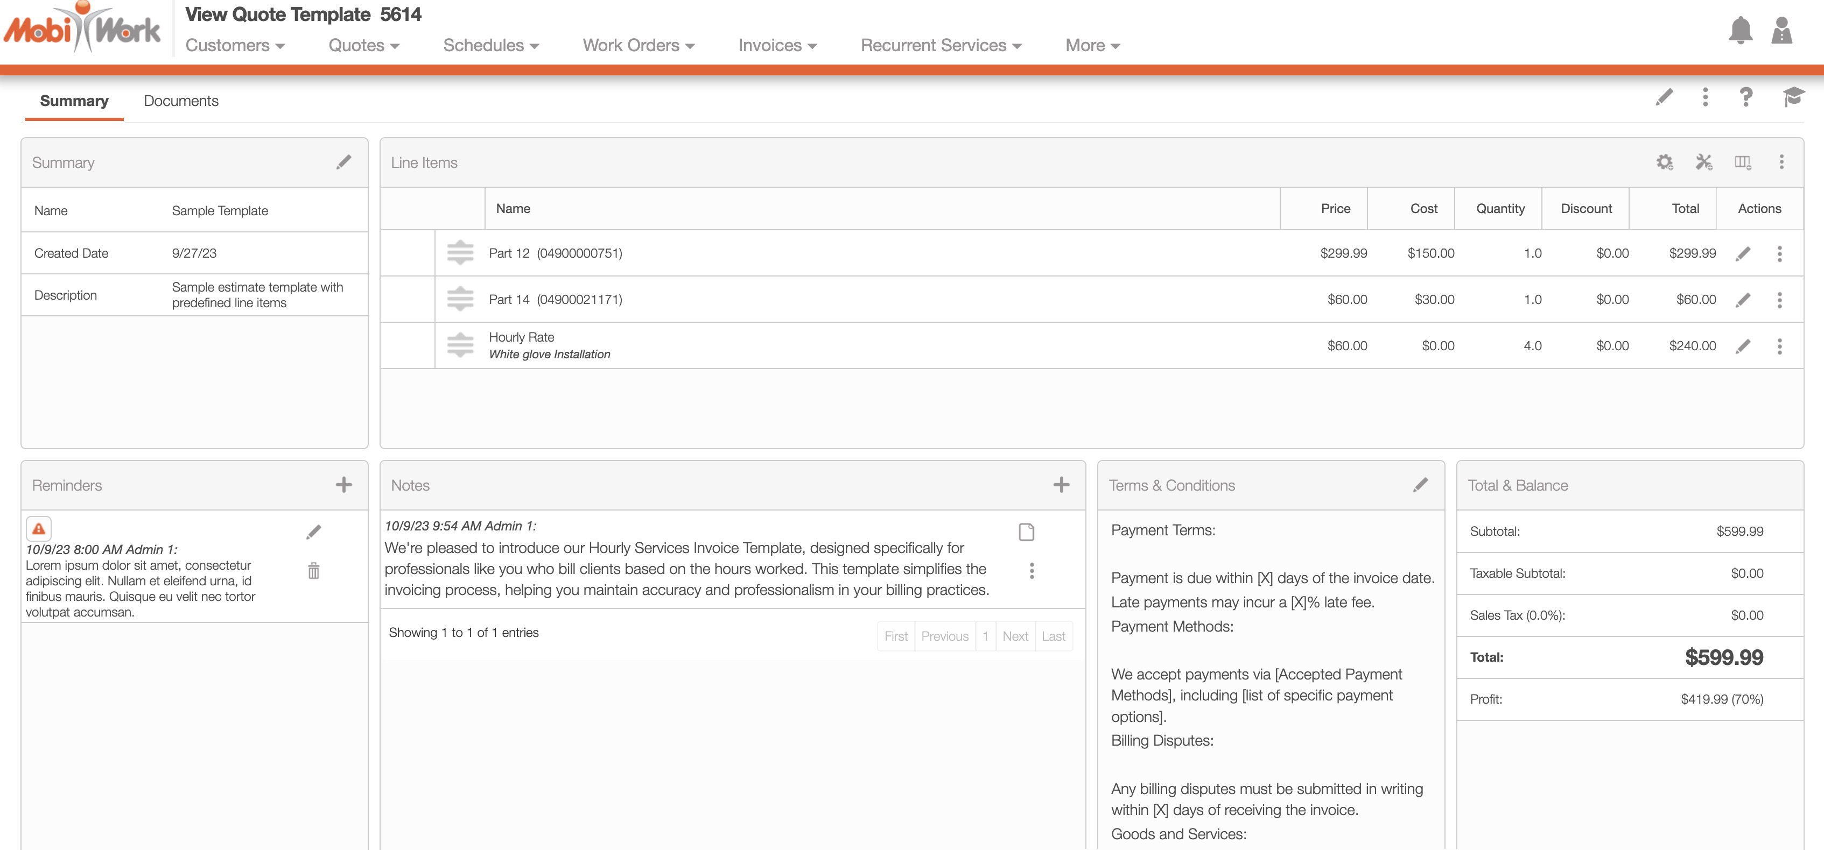Screen dimensions: 1824x850
Task: Expand the Customers dropdown menu
Action: (235, 45)
